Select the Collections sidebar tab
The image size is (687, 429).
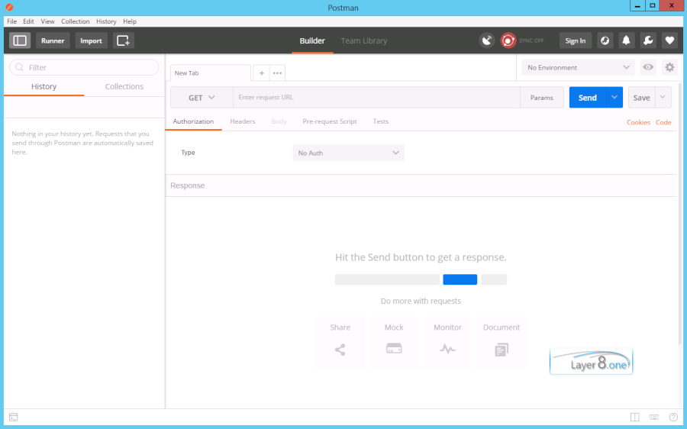[124, 86]
